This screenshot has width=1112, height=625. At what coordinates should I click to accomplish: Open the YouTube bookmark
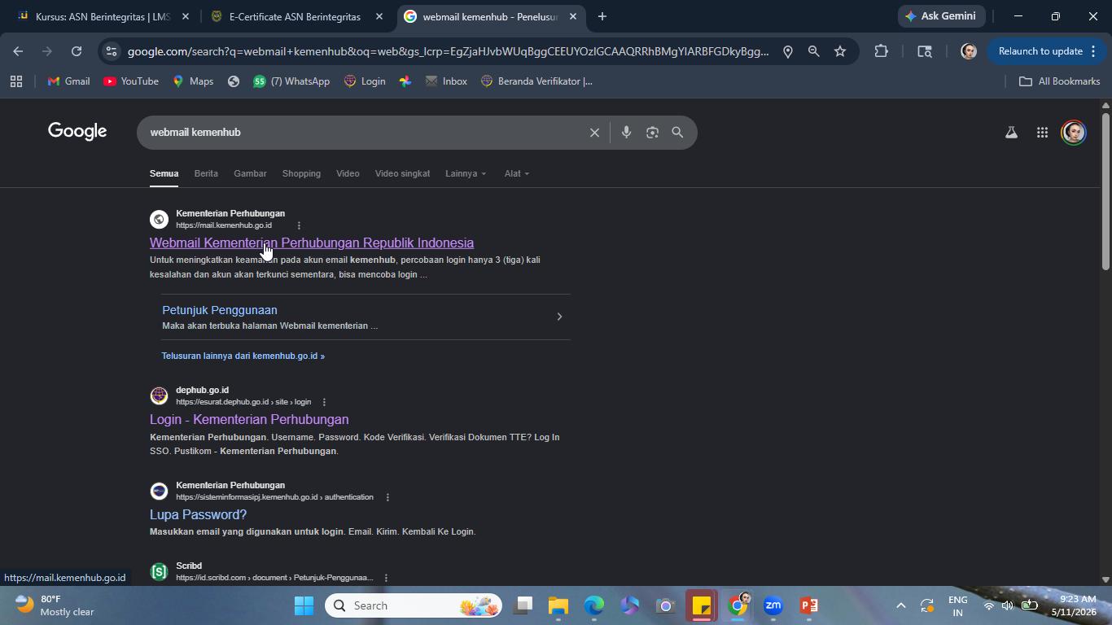click(x=131, y=81)
